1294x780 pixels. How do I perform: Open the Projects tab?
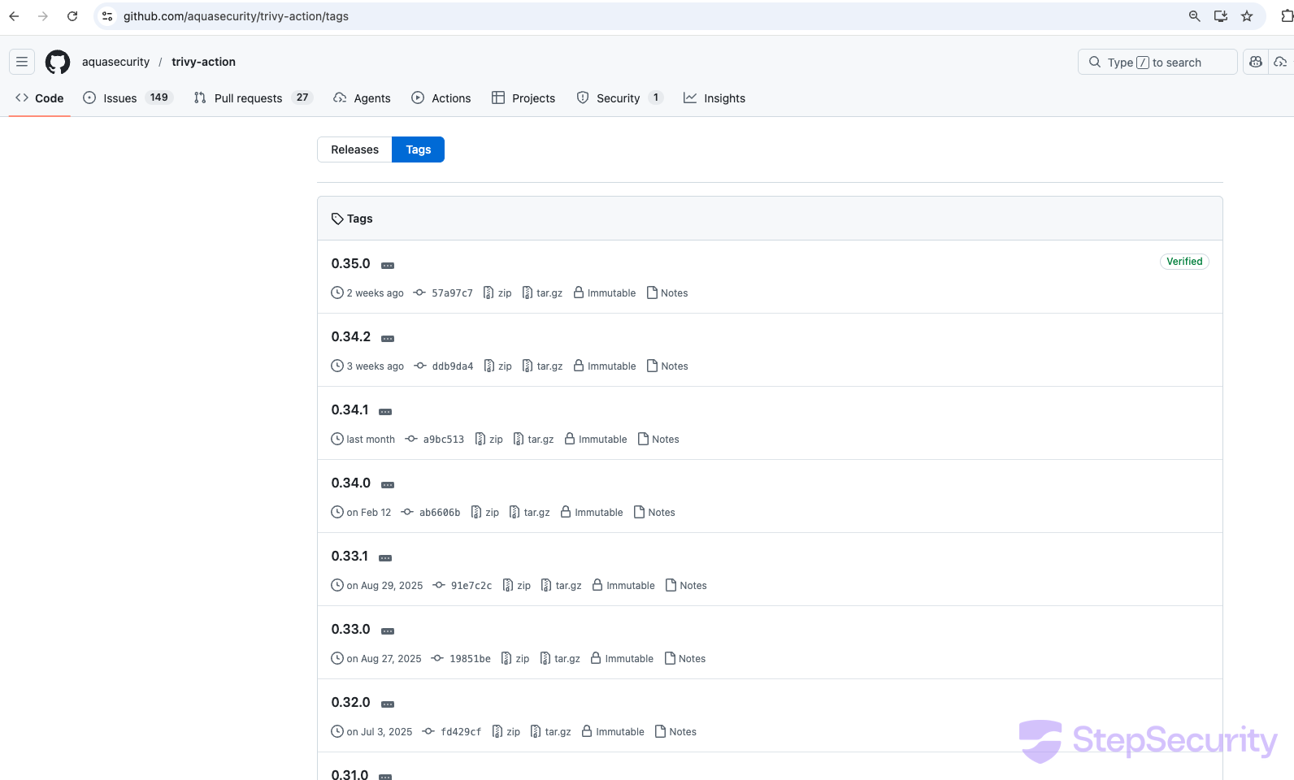(524, 98)
